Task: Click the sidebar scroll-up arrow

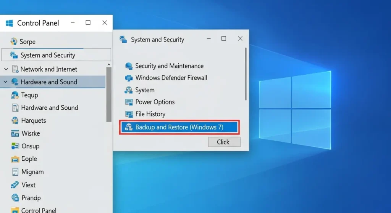Action: (109, 64)
